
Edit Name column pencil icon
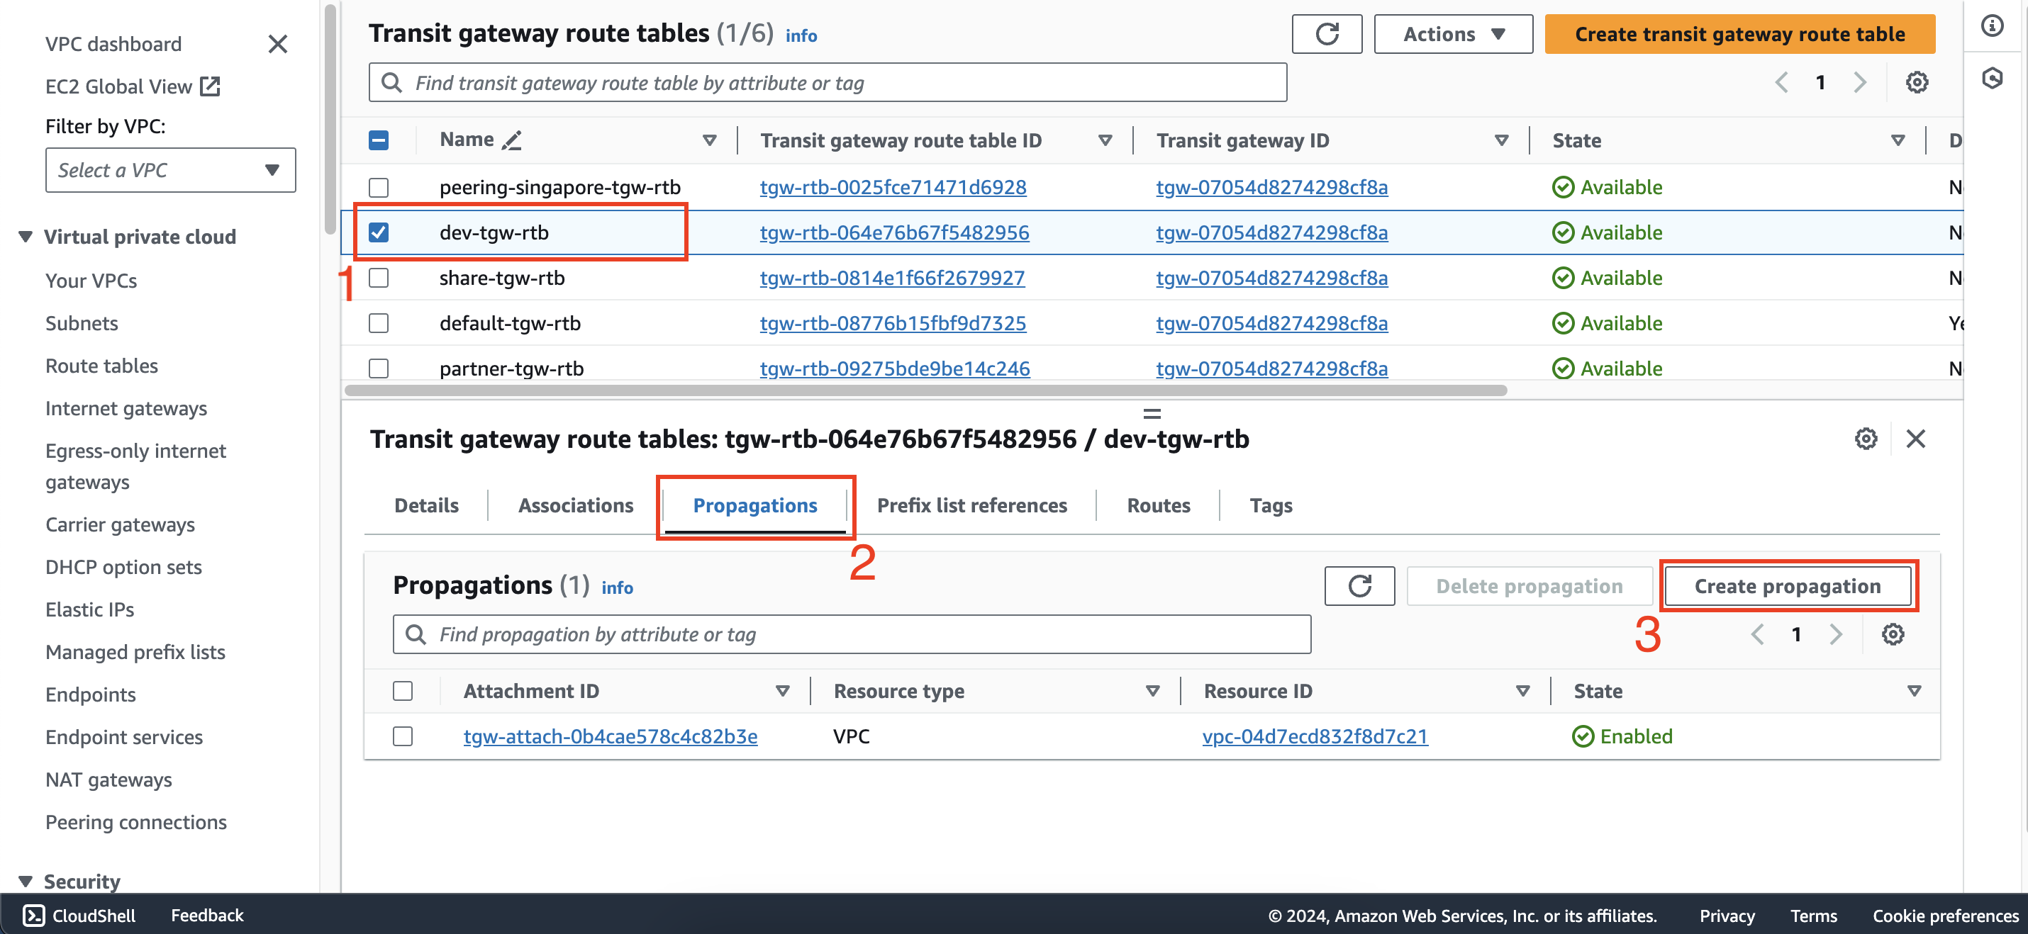[x=512, y=140]
